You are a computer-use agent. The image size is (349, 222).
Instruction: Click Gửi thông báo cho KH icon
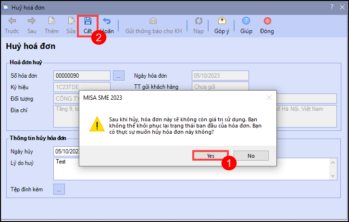[x=153, y=21]
